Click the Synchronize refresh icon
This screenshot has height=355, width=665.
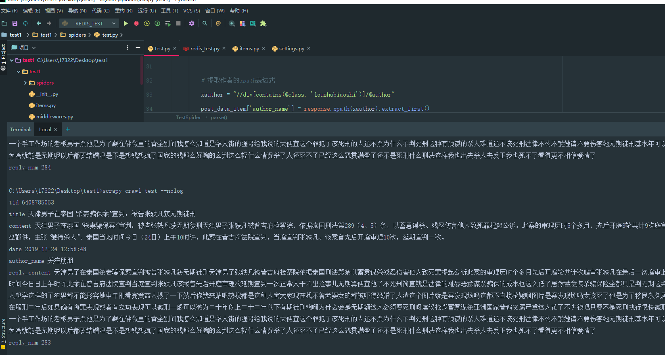point(25,23)
